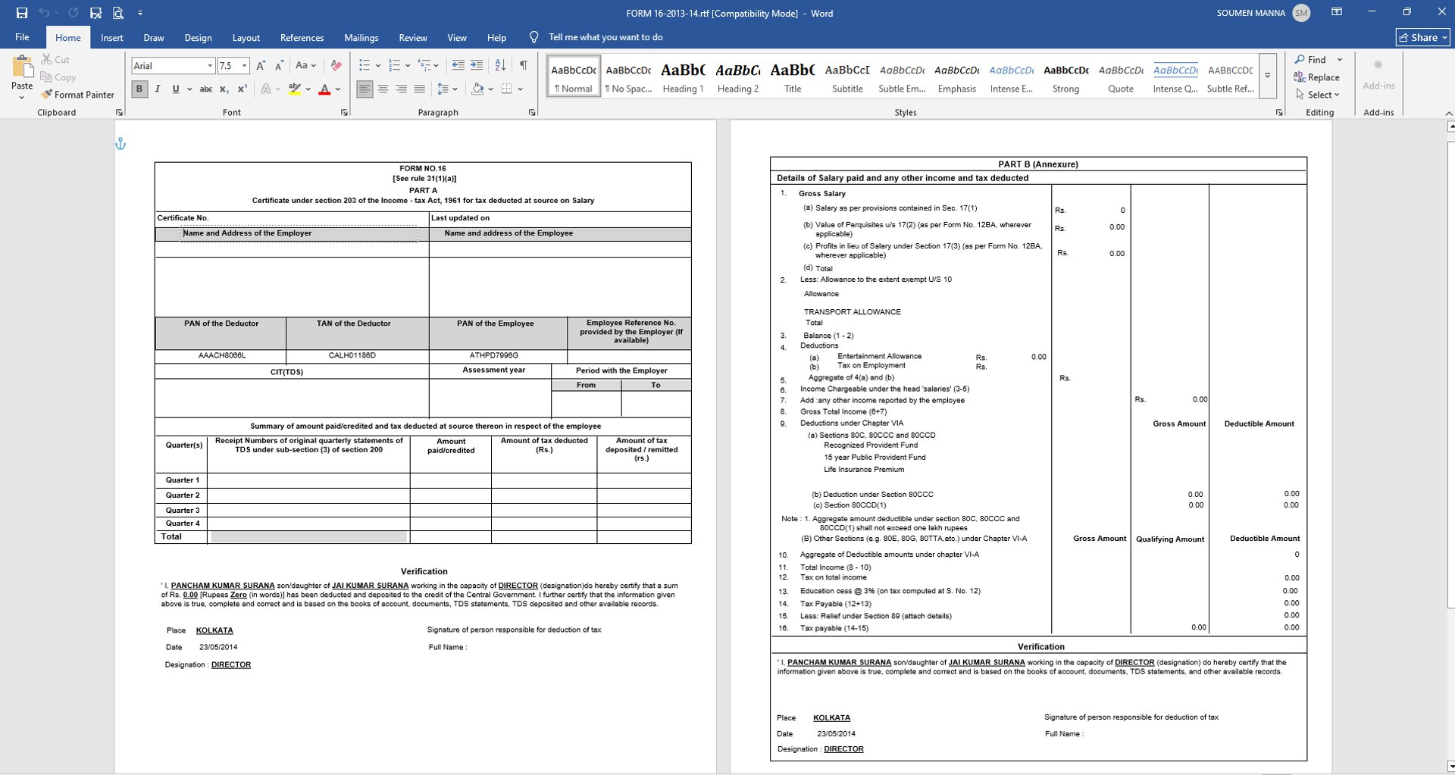The image size is (1455, 775).
Task: Align the paragraph to the right
Action: tap(402, 89)
